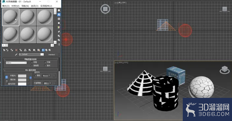Enable 面贴图 face map checkbox
This screenshot has width=232, height=121.
pos(32,66)
